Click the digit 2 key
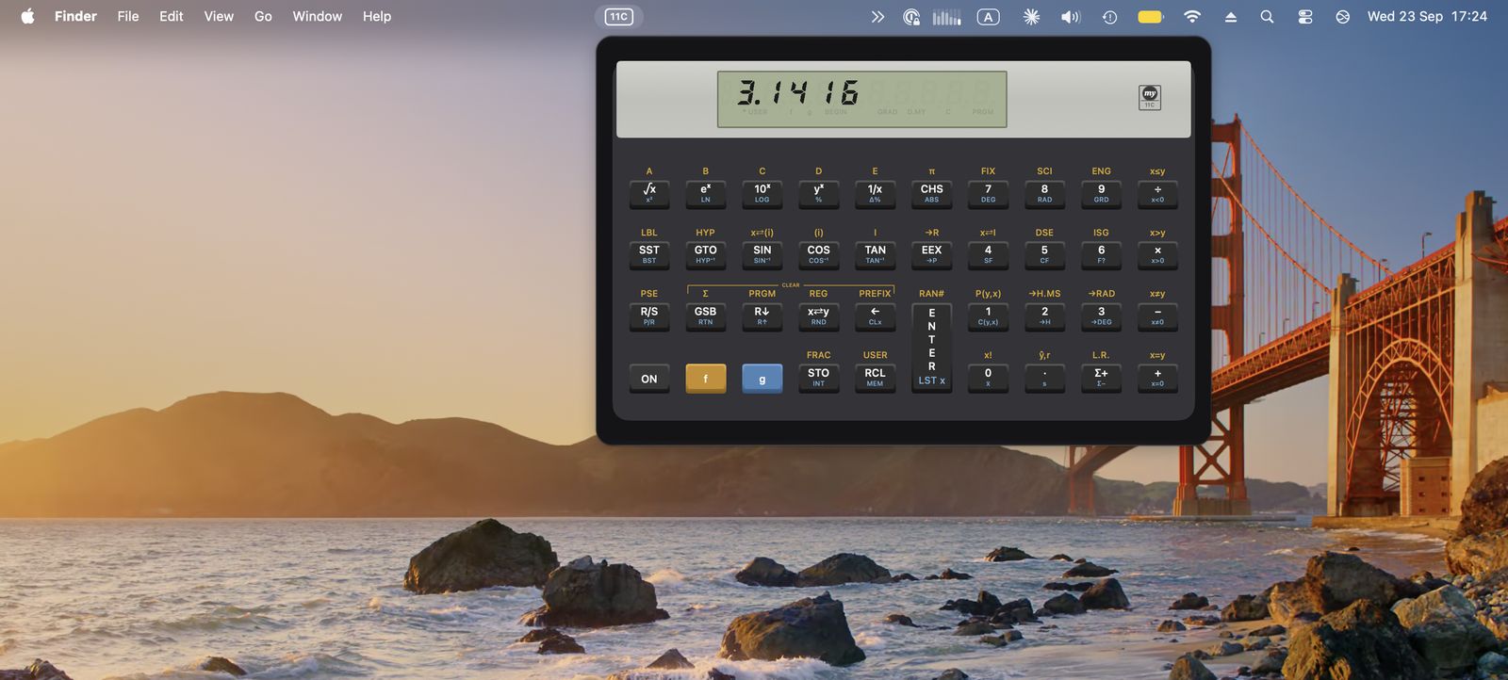 click(1045, 316)
